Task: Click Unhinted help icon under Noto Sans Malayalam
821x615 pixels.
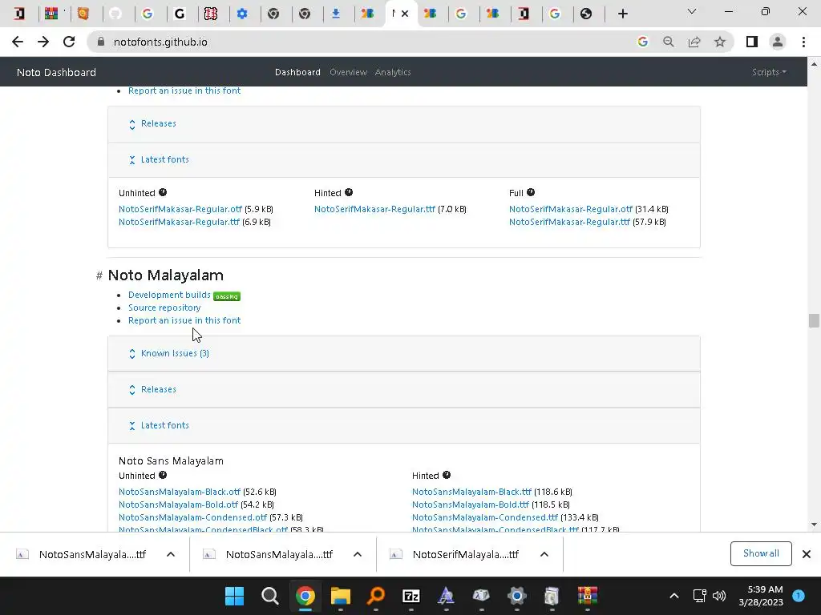Action: coord(163,475)
